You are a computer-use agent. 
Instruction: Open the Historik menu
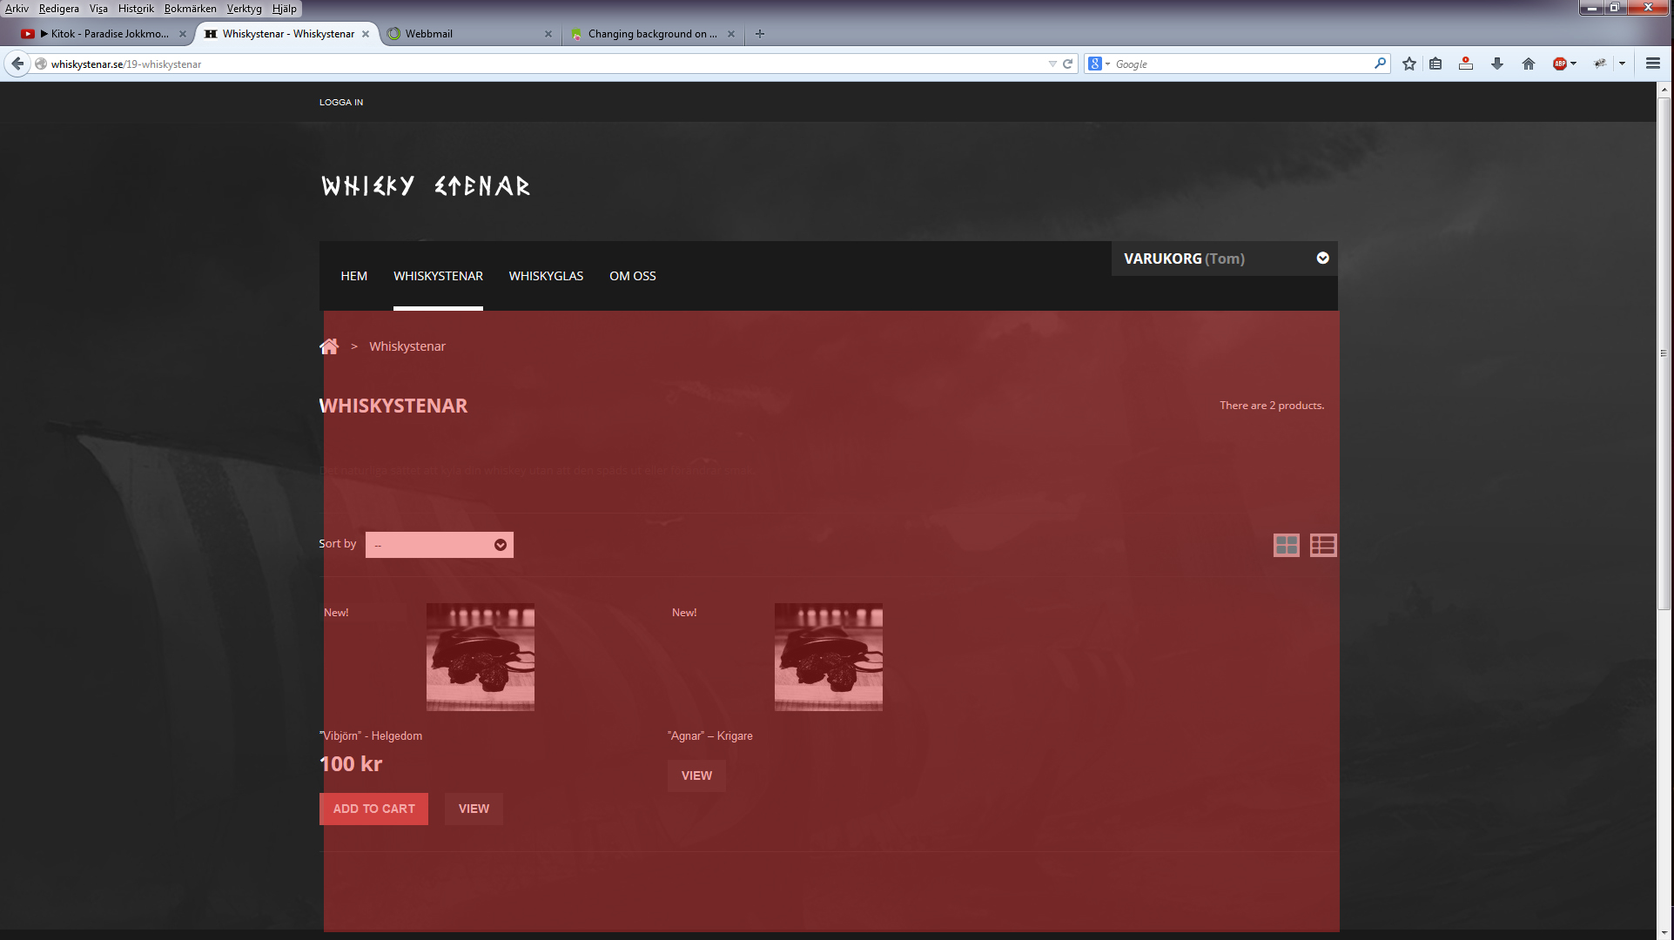click(136, 9)
